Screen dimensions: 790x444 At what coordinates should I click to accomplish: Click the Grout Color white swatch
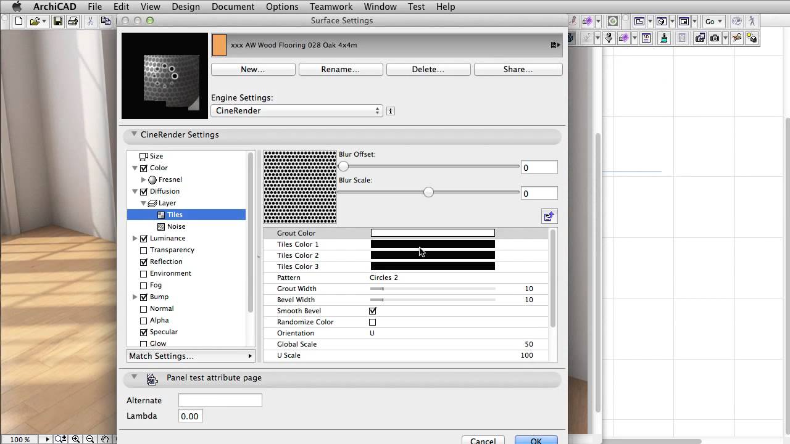click(433, 233)
